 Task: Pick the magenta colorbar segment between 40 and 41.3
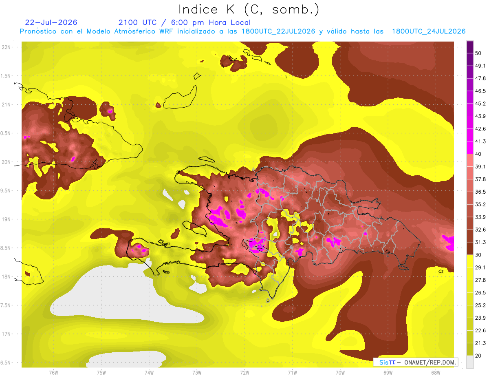pyautogui.click(x=470, y=148)
